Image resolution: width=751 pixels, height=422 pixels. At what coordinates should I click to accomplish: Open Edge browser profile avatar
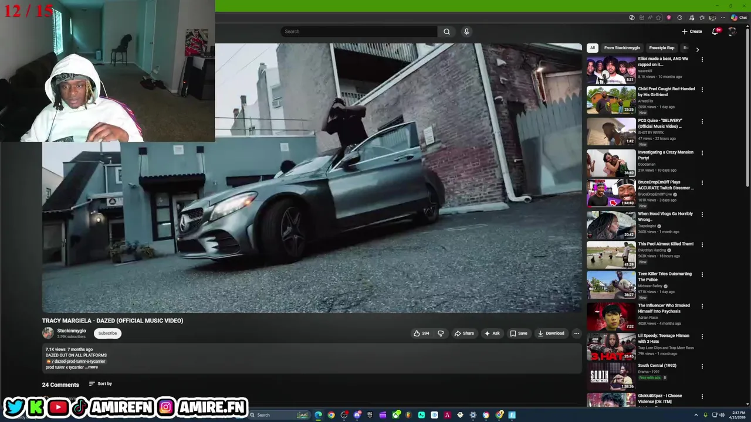click(712, 18)
